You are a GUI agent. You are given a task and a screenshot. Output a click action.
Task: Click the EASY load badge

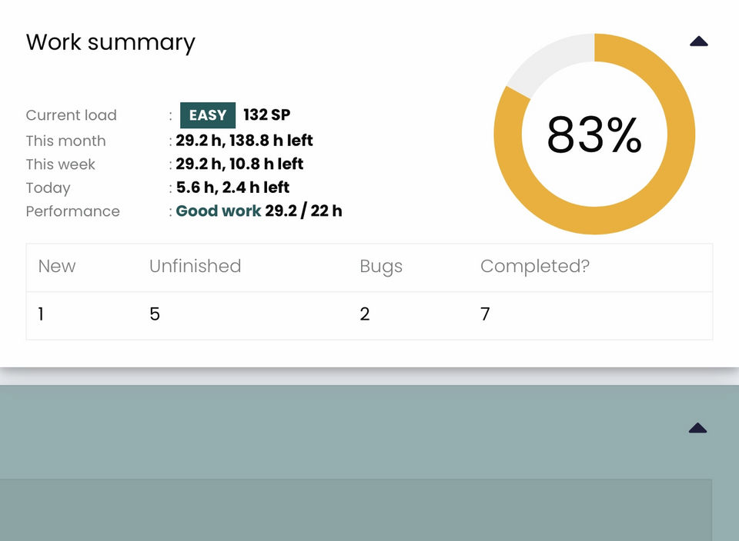point(207,115)
